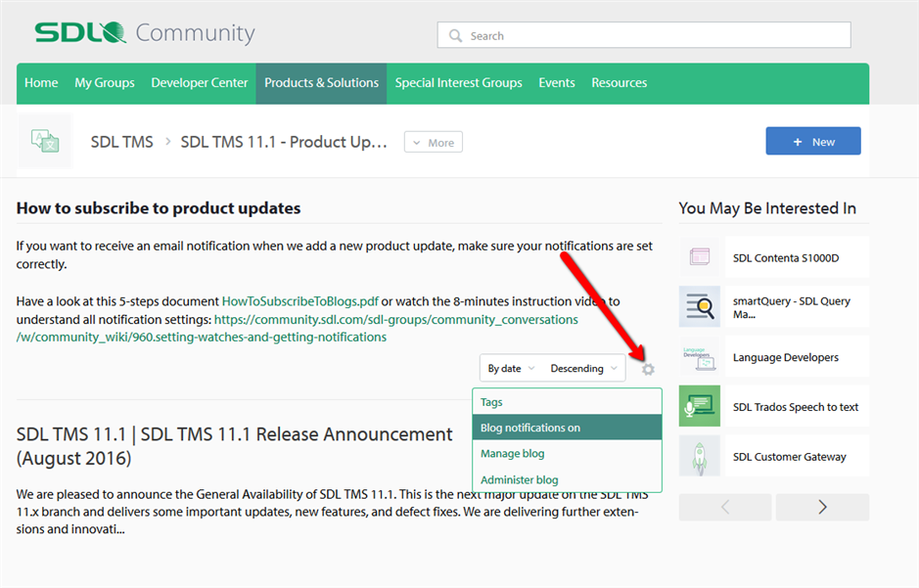The image size is (919, 588).
Task: Open the community_conversations wiki URL link
Action: coord(298,329)
